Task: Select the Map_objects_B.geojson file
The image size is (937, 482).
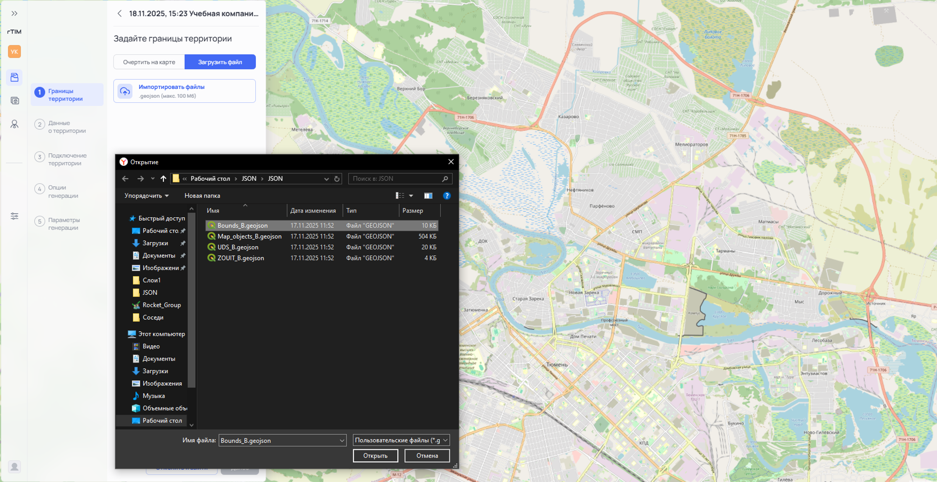Action: click(x=249, y=236)
